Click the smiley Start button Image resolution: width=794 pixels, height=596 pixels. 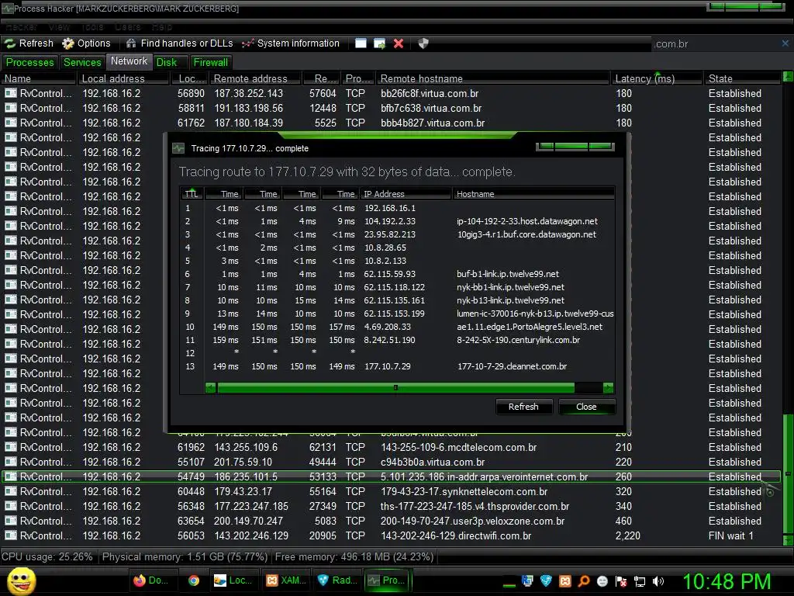(21, 580)
